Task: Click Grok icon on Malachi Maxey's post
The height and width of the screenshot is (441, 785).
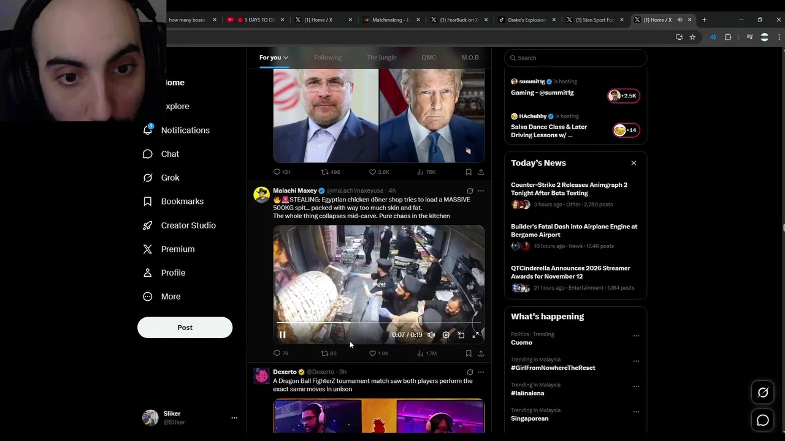Action: (x=470, y=191)
